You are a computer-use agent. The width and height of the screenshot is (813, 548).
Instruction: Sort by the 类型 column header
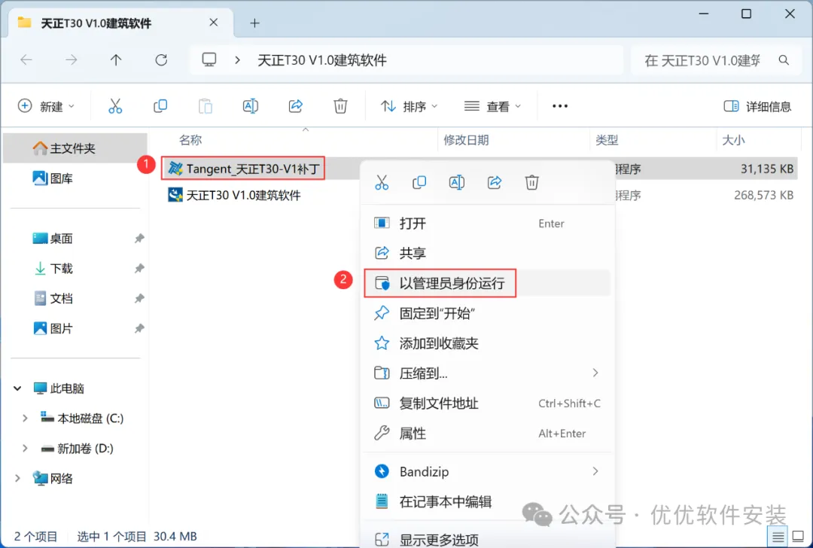pos(607,140)
